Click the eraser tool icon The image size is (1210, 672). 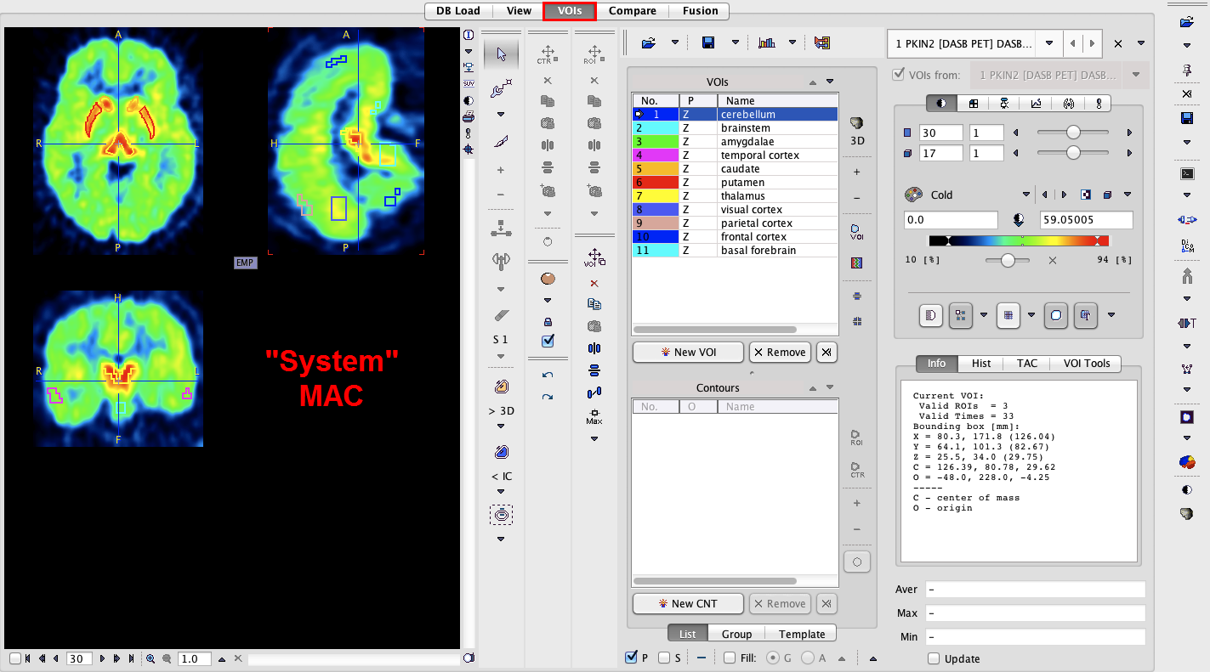(x=501, y=316)
